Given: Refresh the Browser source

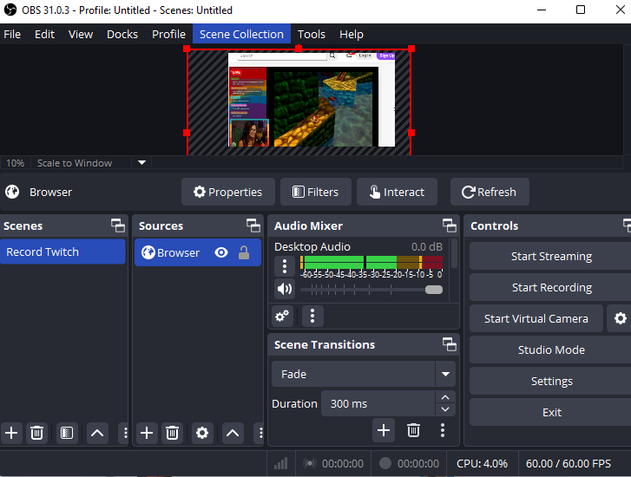Looking at the screenshot, I should [x=490, y=192].
